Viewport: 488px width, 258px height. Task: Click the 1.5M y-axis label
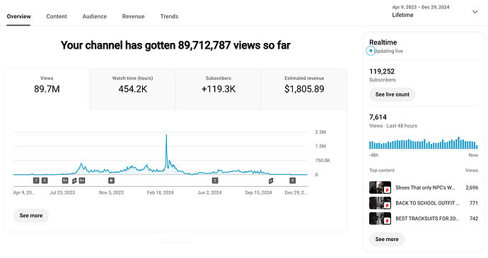(x=320, y=146)
